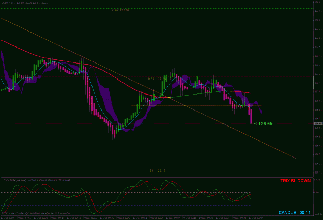323x220 pixels.
Task: Click the 127.51 price axis label
Action: [x=318, y=47]
